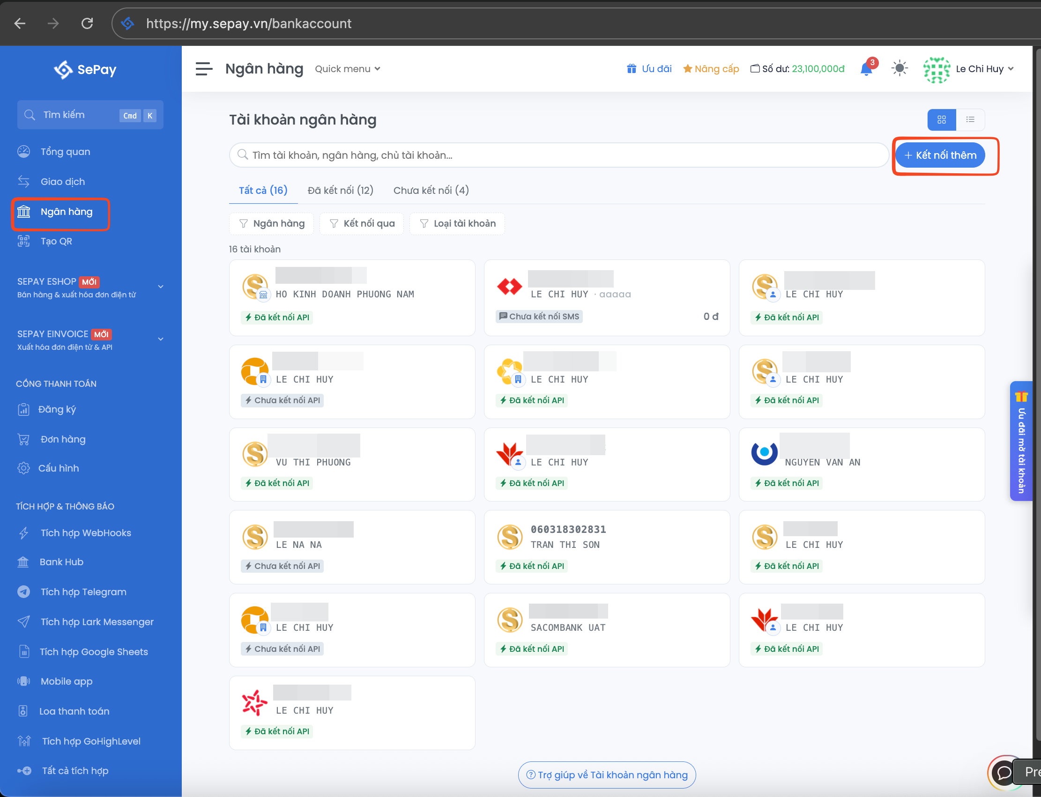Screen dimensions: 1041x797
Task: Expand the SEPAY ESHOP section
Action: click(160, 287)
